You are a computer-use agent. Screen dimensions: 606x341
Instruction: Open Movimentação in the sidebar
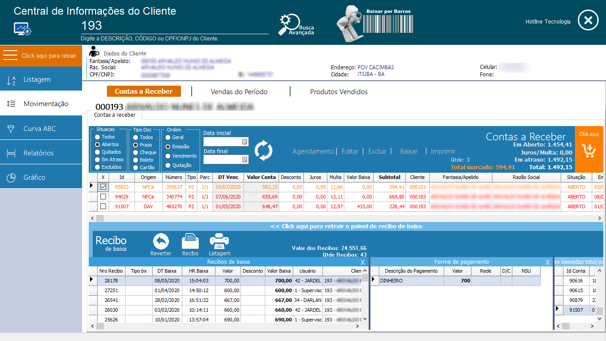[x=41, y=104]
